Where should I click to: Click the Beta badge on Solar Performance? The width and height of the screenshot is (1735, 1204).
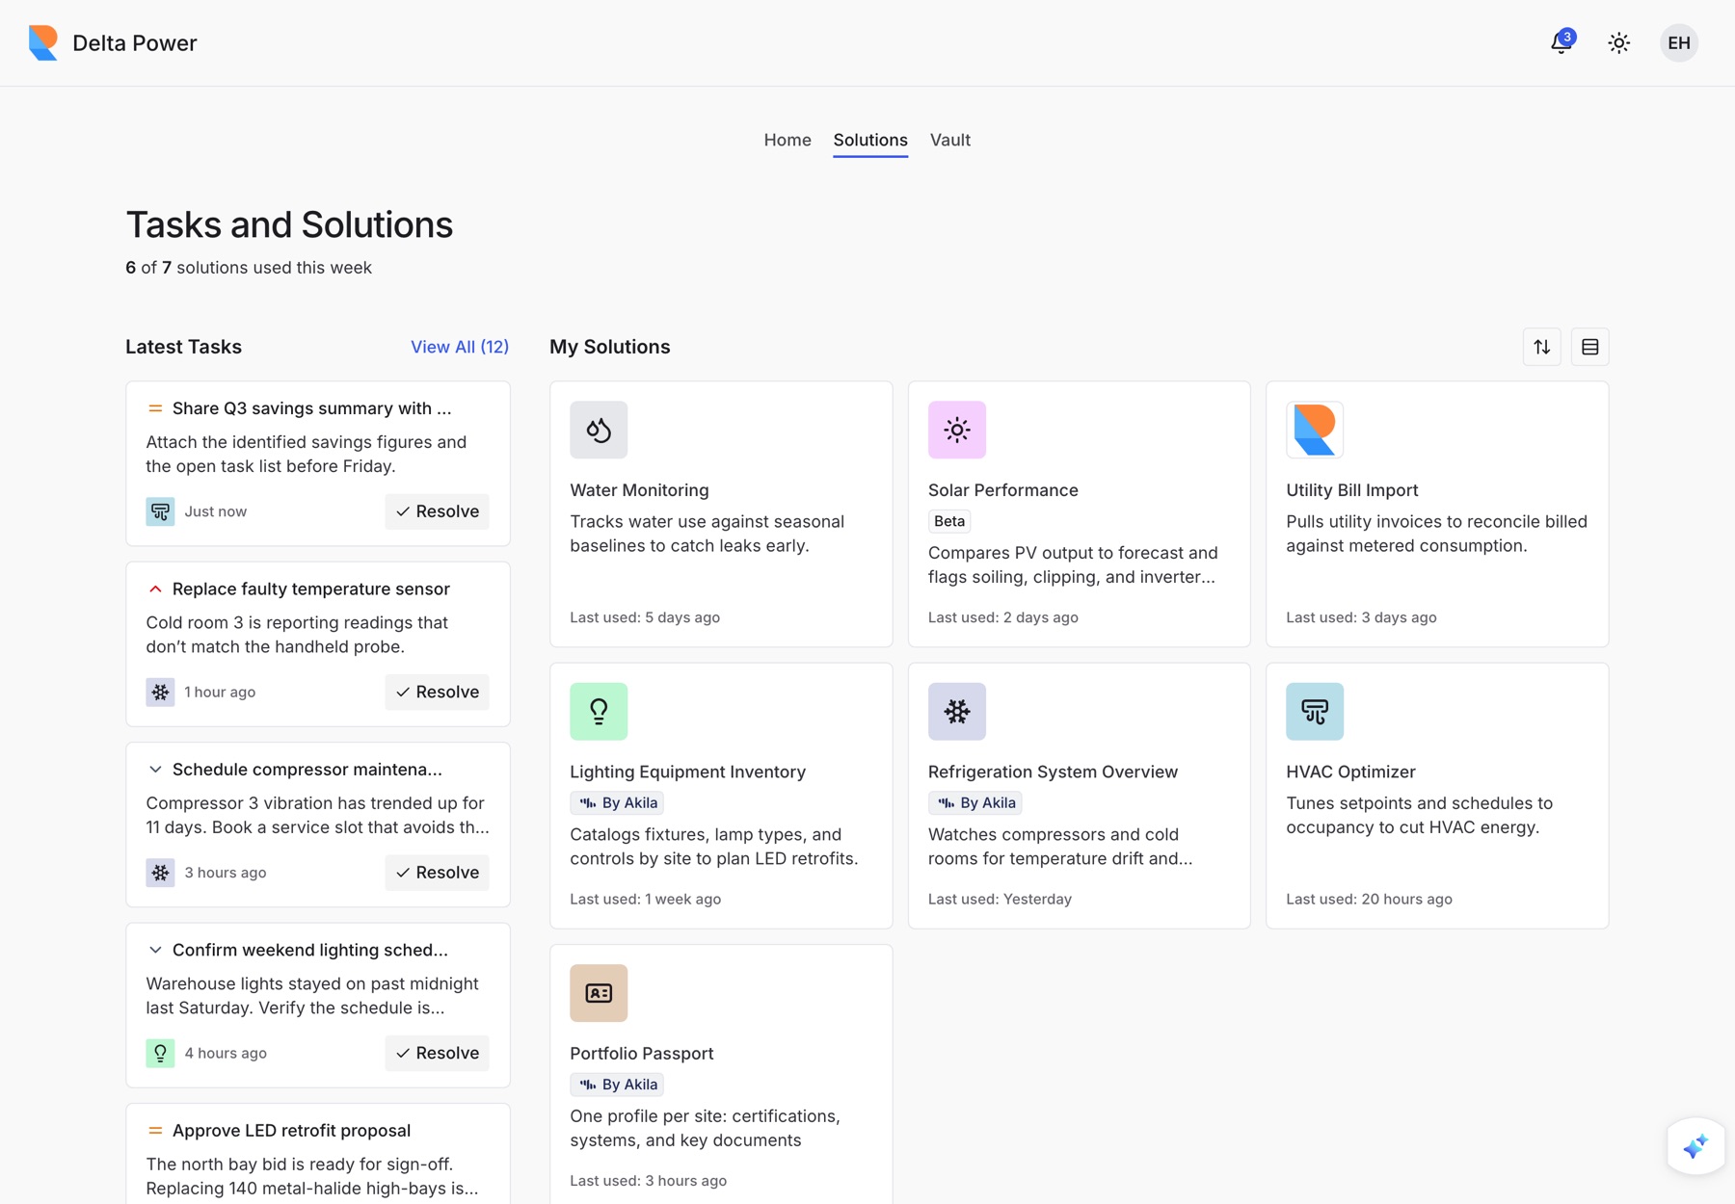point(949,521)
